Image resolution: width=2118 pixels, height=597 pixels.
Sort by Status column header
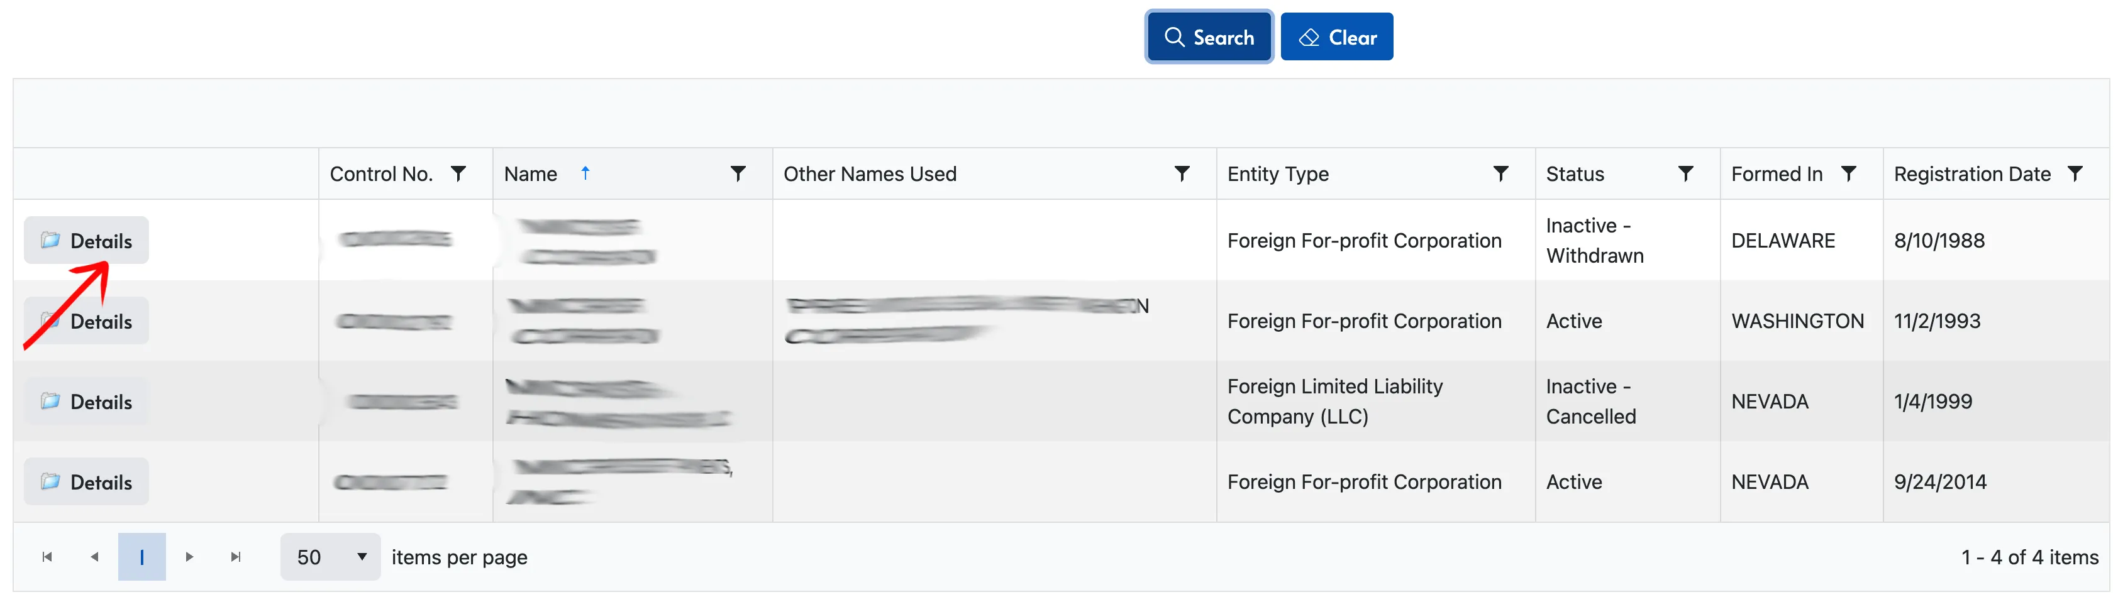pos(1575,174)
